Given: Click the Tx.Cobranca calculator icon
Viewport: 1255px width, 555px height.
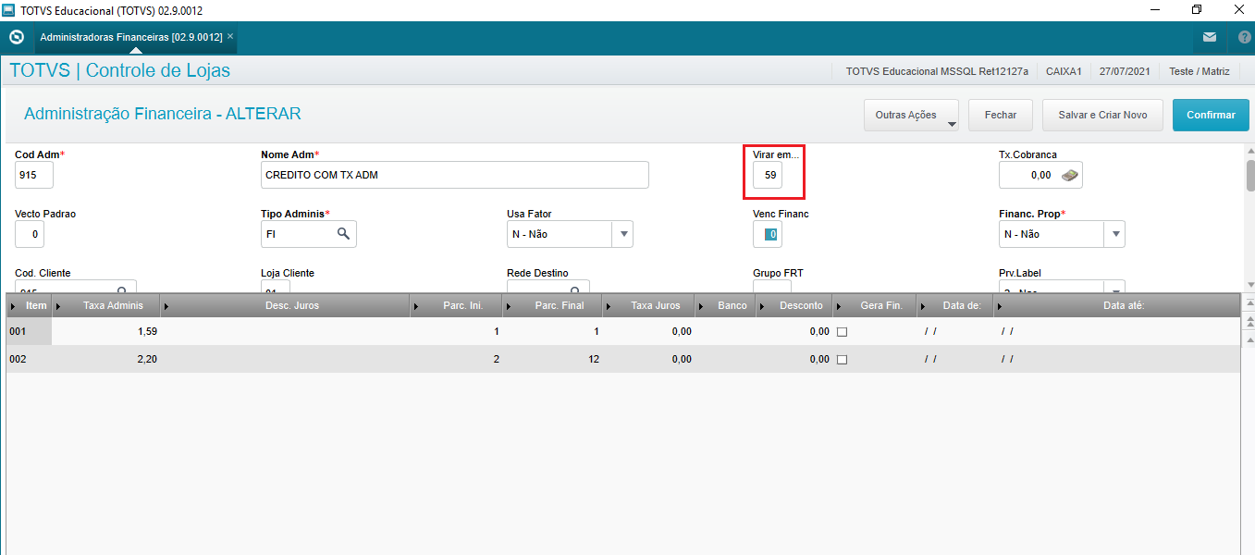Looking at the screenshot, I should 1069,175.
